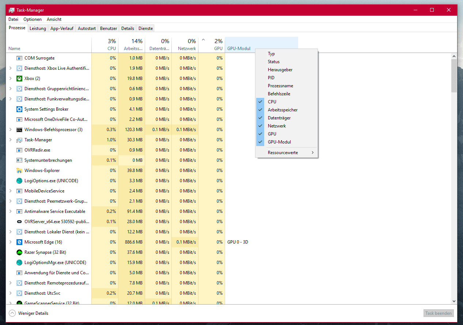463x325 pixels.
Task: Open the Datei menu
Action: pos(13,19)
